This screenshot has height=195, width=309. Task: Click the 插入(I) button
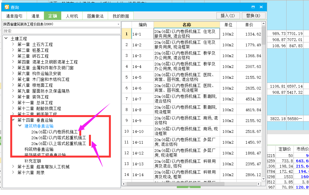tap(228, 16)
